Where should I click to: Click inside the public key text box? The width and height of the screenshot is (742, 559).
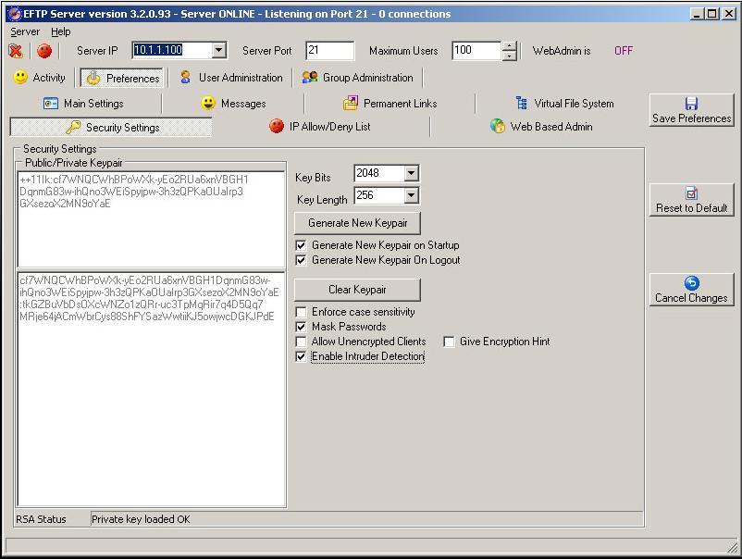152,219
